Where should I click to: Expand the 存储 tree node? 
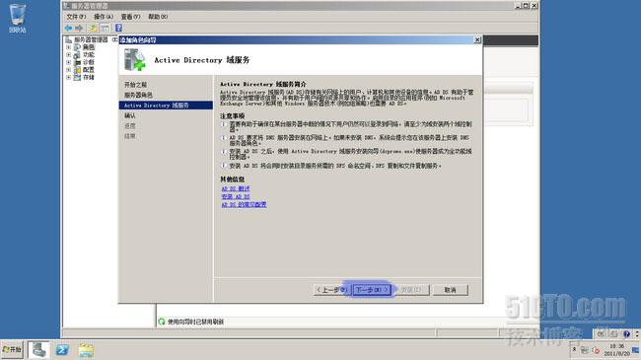click(69, 77)
